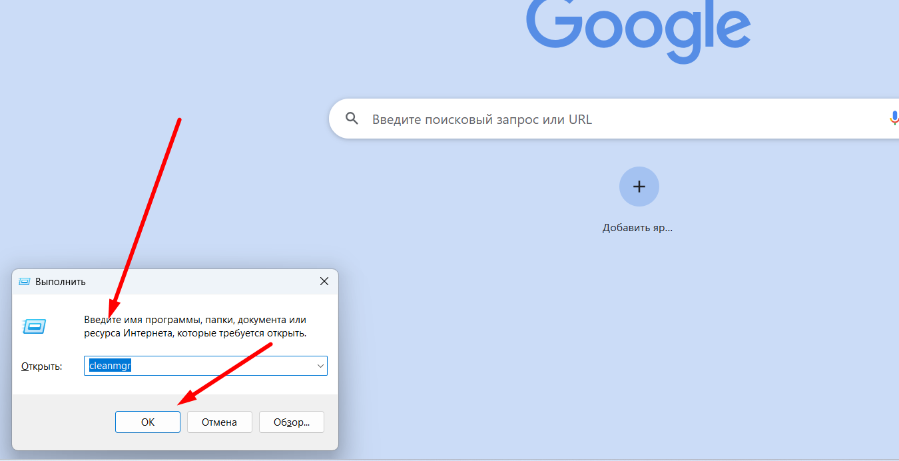Click the large Run icon in the dialog
Image resolution: width=899 pixels, height=461 pixels.
pos(34,326)
